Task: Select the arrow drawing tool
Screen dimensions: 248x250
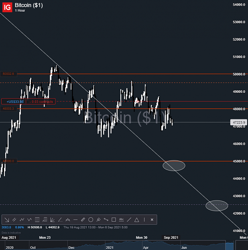Action: pyautogui.click(x=7, y=220)
